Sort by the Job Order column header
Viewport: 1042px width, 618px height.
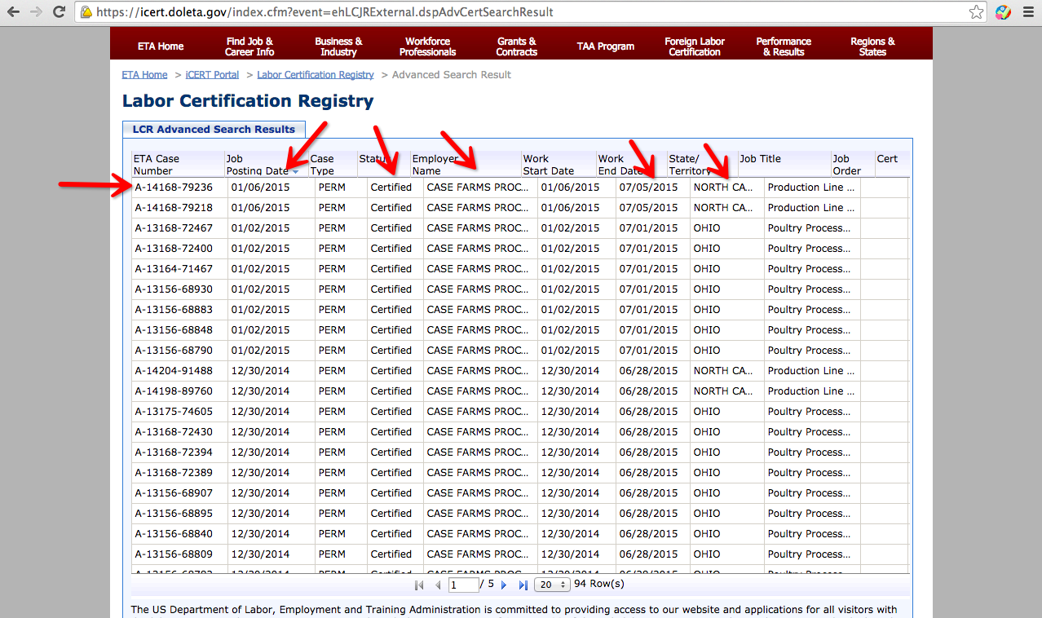pos(853,165)
